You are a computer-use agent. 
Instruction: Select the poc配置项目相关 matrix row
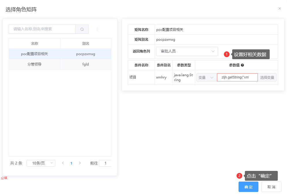tap(35, 54)
